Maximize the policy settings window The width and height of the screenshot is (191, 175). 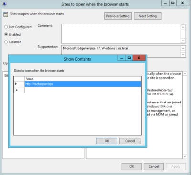tap(173, 3)
